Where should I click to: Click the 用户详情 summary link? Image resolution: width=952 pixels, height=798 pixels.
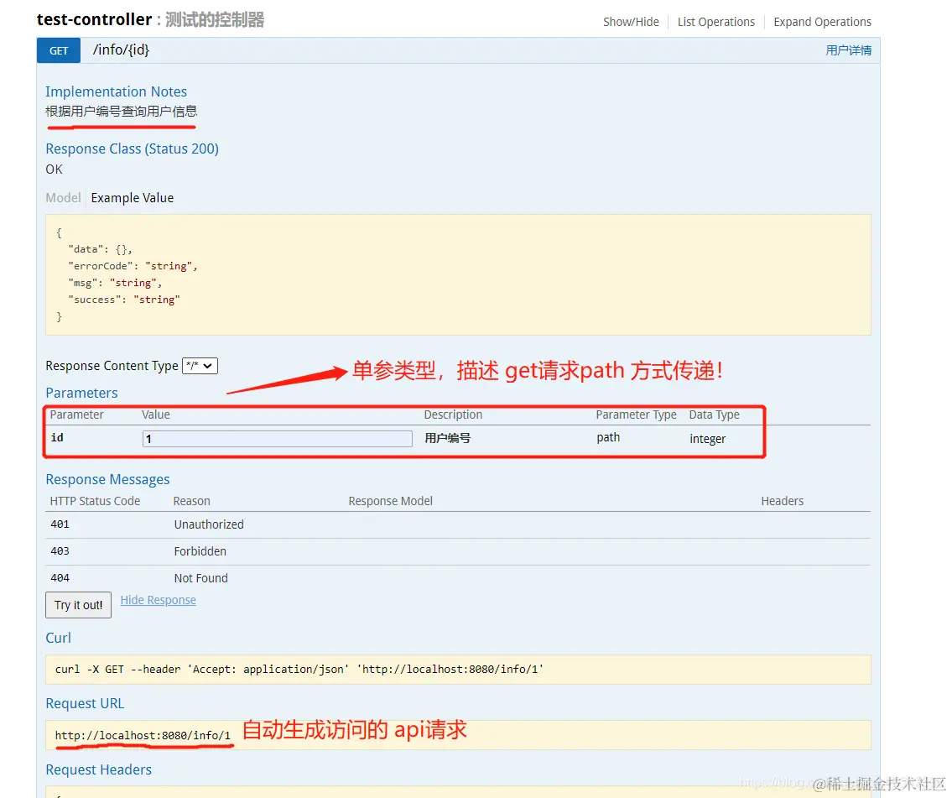[x=848, y=50]
